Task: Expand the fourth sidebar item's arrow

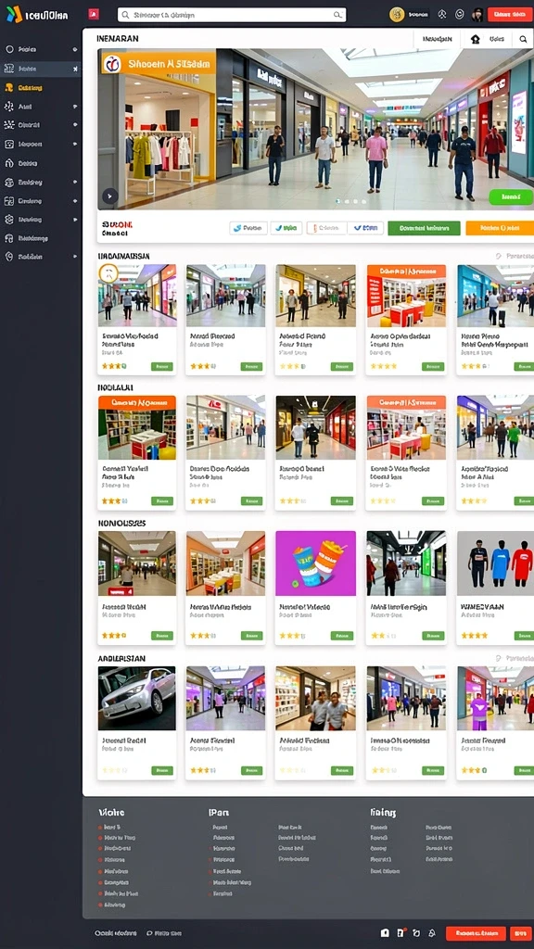Action: click(75, 107)
